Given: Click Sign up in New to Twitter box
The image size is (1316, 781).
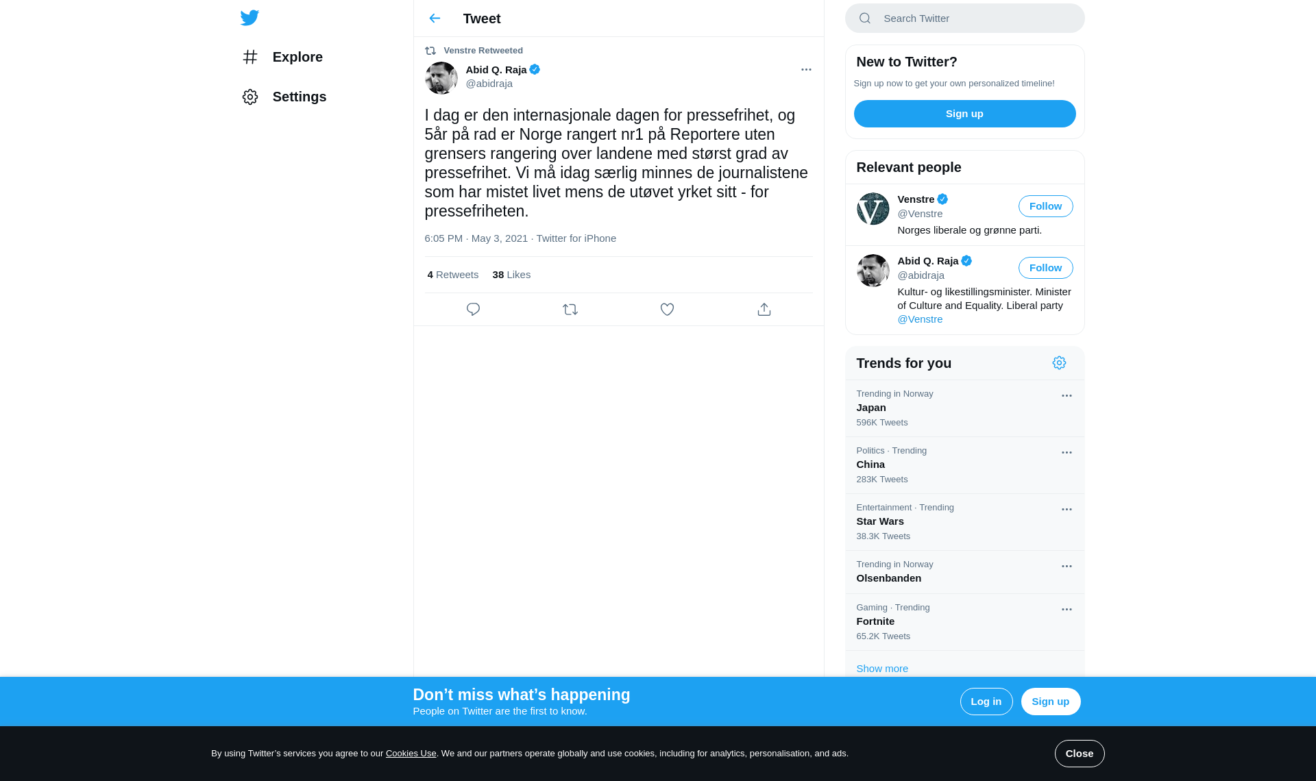Looking at the screenshot, I should [964, 114].
